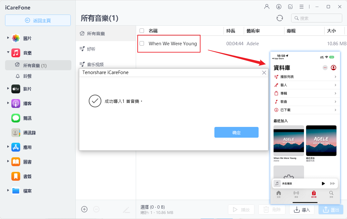Close the Tenorshare iCareFone dialog
Screen dimensions: 347x219
point(264,72)
